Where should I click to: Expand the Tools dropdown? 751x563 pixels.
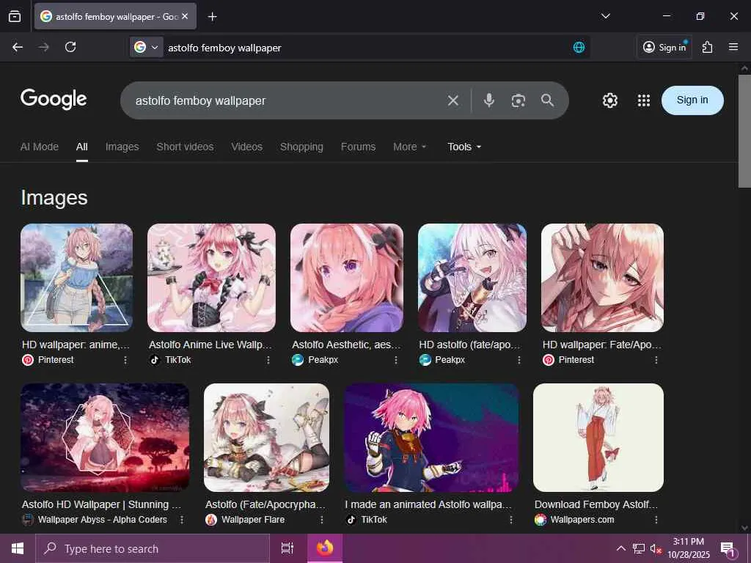(464, 147)
